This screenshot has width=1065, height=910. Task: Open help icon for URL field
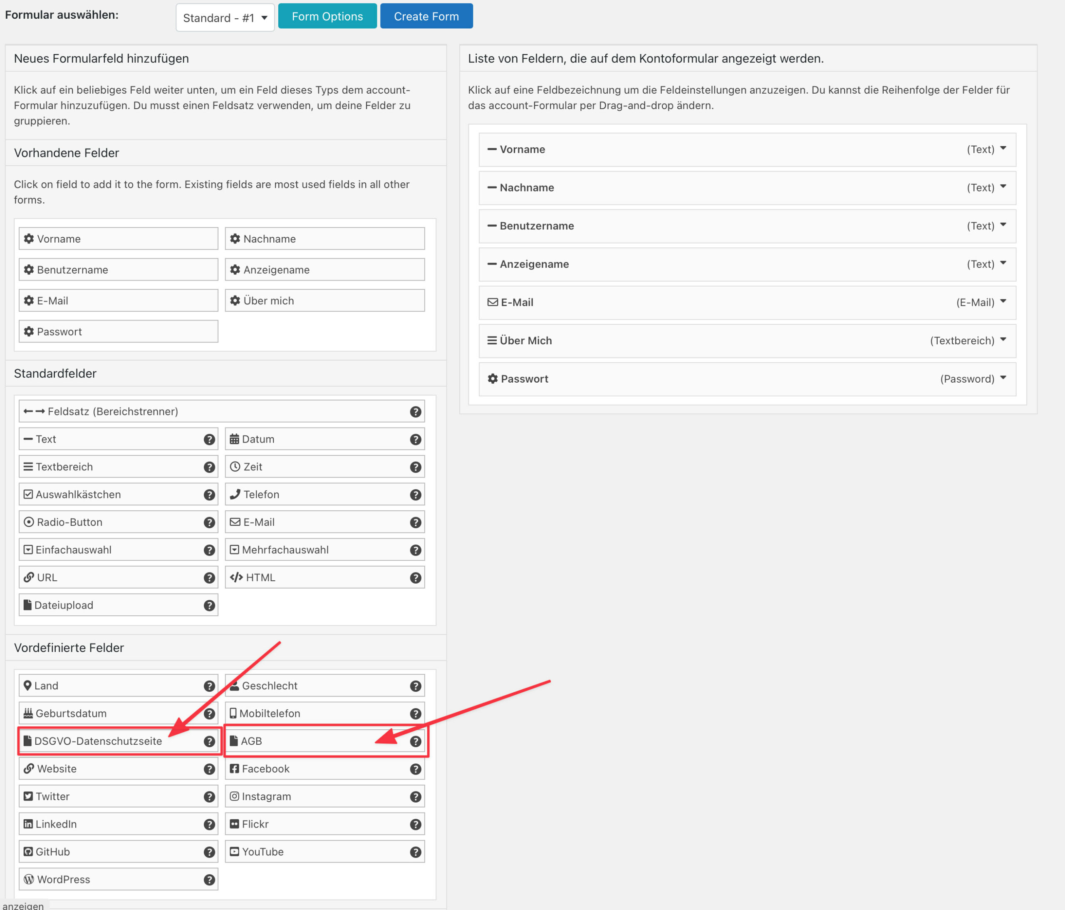click(209, 578)
